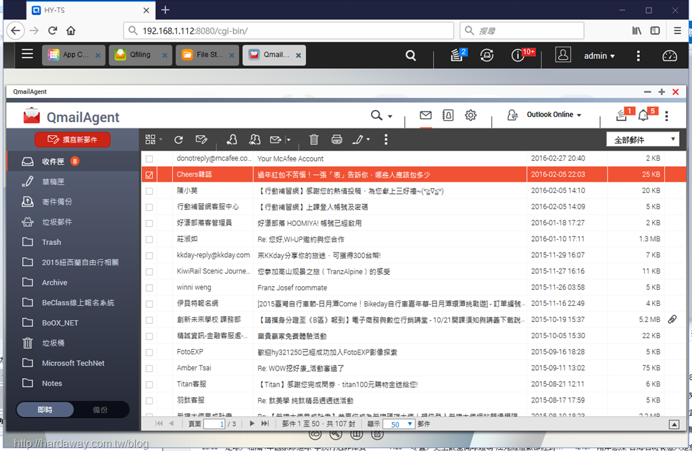Check the donotreply@mcafee mail checkbox
The height and width of the screenshot is (451, 692).
tap(149, 159)
